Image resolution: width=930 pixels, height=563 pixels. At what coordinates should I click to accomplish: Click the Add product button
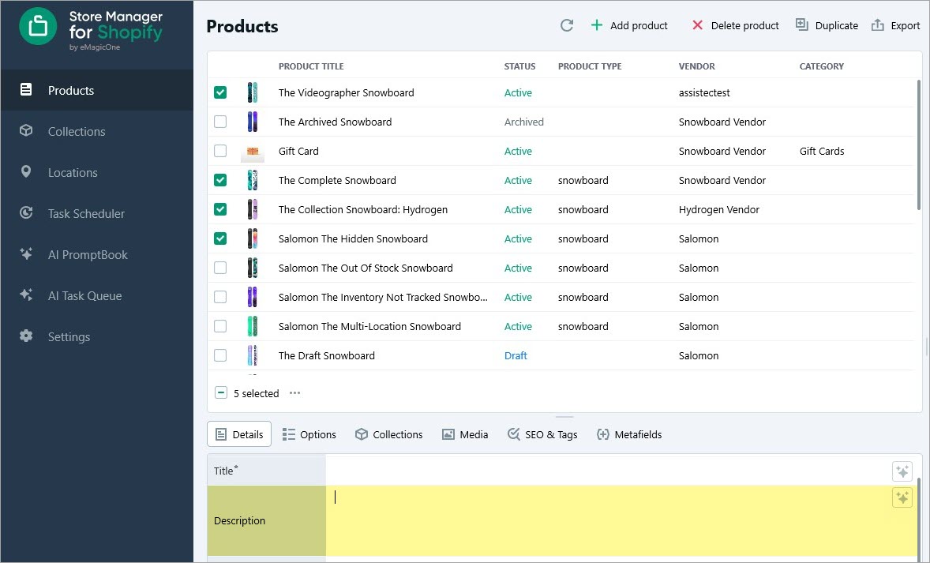click(629, 24)
